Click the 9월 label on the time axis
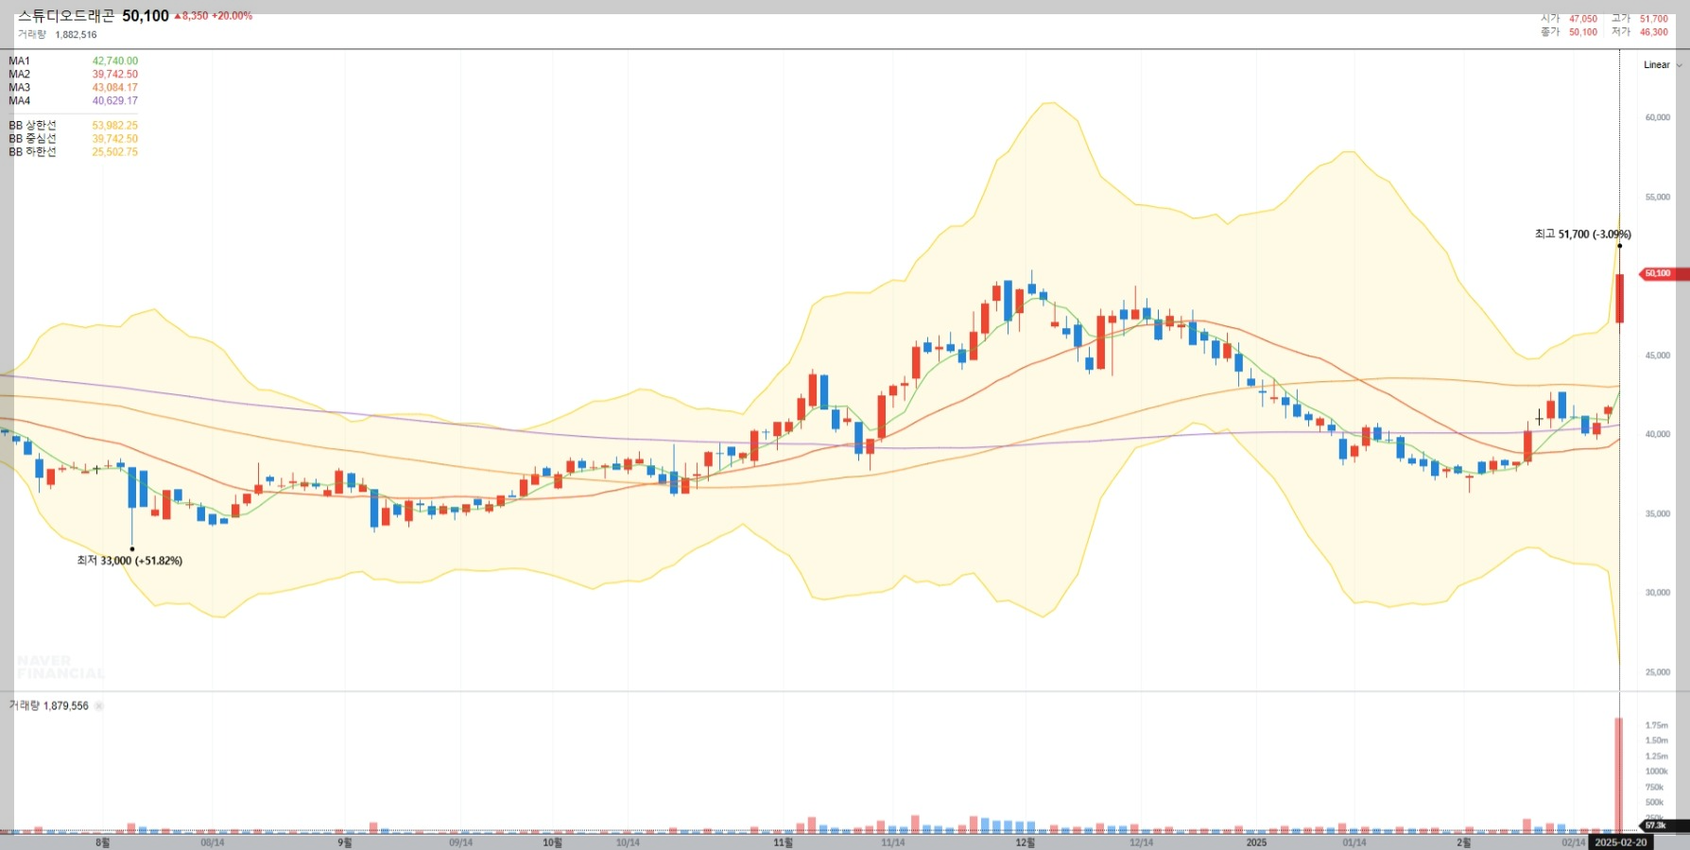Viewport: 1690px width, 850px height. click(x=345, y=842)
